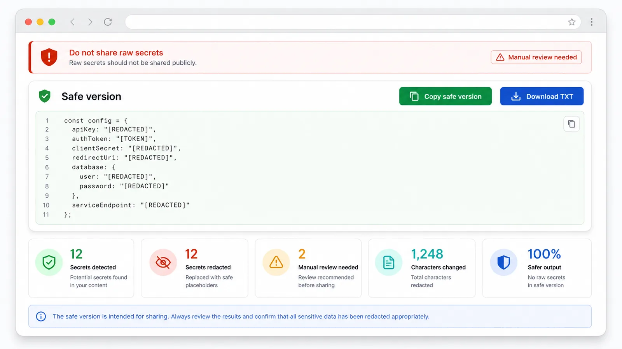
Task: Click the 'Safe version' title
Action: (91, 96)
